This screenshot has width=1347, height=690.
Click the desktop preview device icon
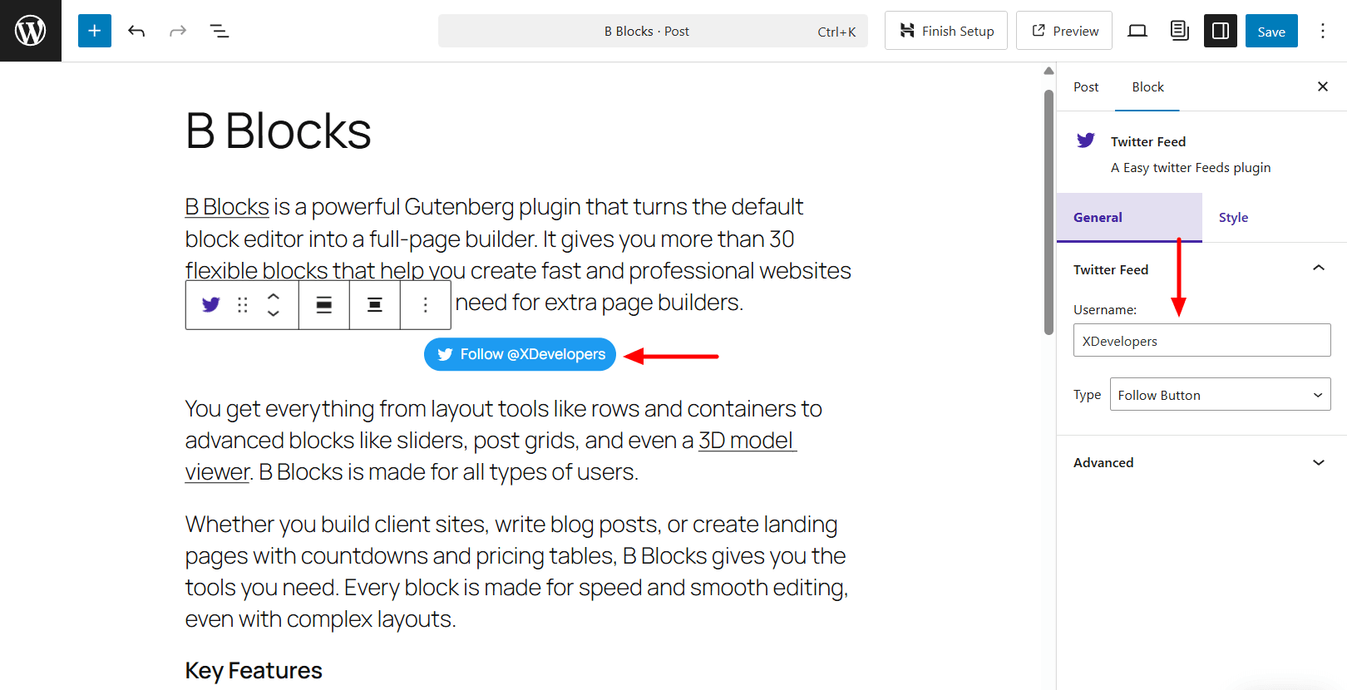pos(1137,30)
